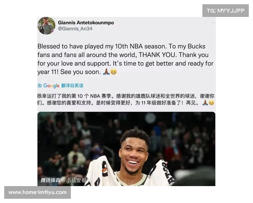This screenshot has width=253, height=203.
Task: Open the www.home-imtiyu.com link
Action: pyautogui.click(x=38, y=192)
